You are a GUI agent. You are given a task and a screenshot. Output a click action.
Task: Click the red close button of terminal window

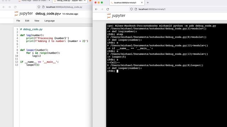point(95,2)
